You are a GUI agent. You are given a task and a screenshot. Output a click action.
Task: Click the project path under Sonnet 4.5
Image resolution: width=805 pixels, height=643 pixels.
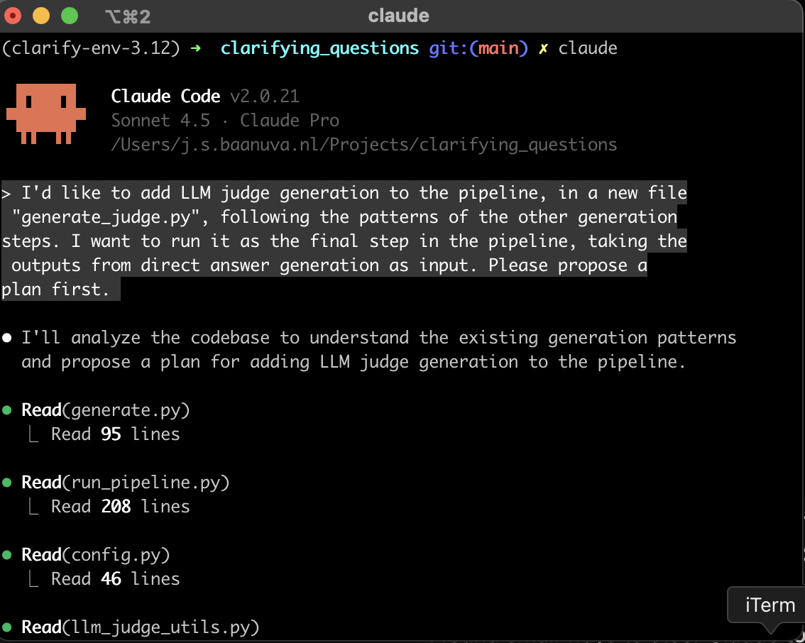click(363, 145)
